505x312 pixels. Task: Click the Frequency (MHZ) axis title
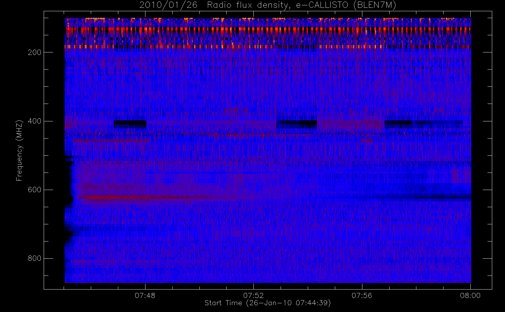[19, 150]
